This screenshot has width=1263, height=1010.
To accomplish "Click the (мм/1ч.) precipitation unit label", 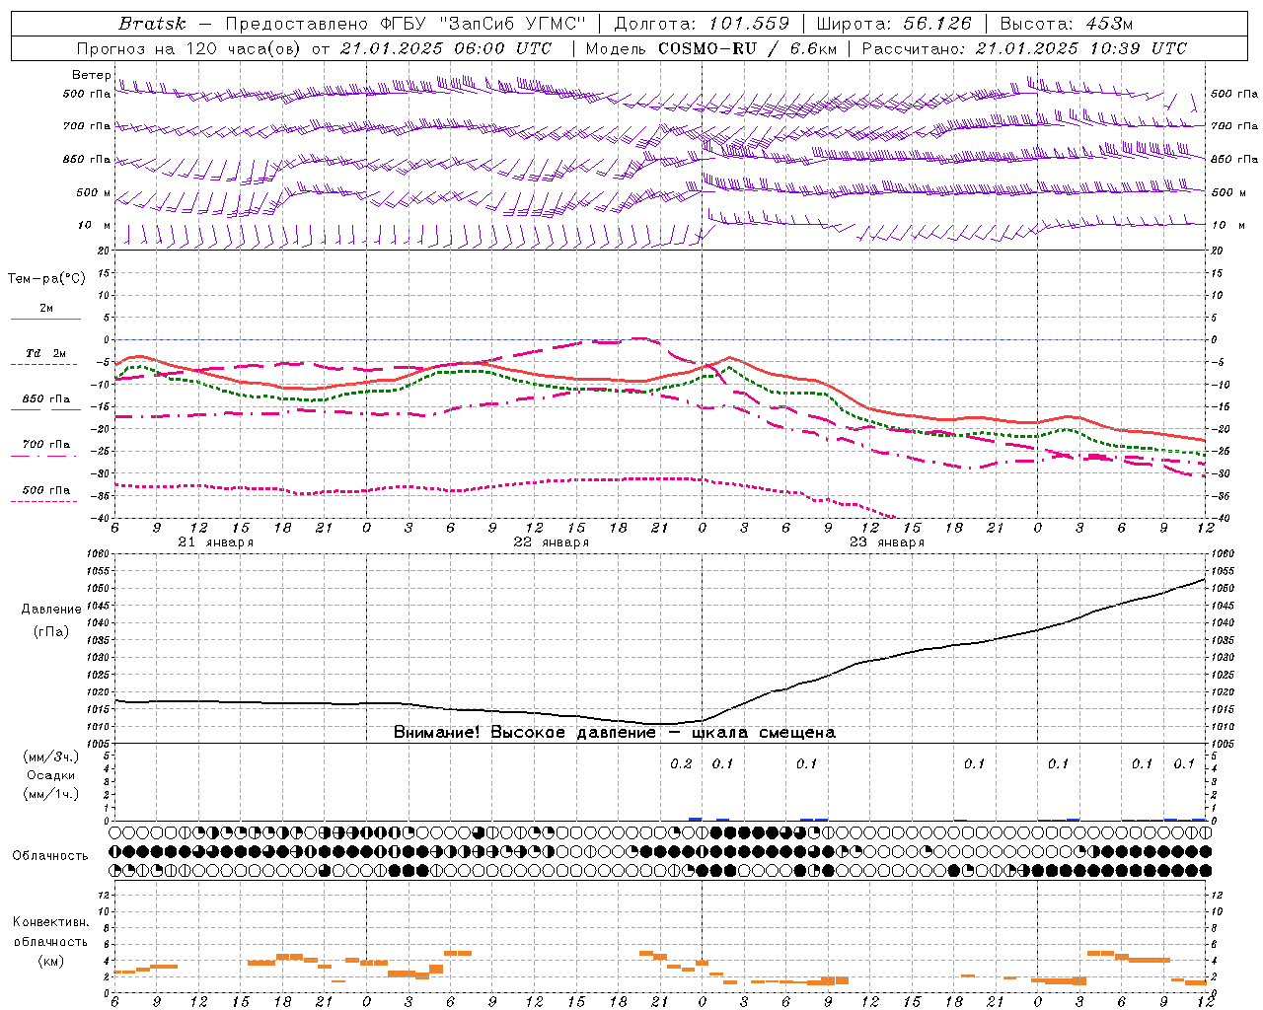I will (x=51, y=795).
